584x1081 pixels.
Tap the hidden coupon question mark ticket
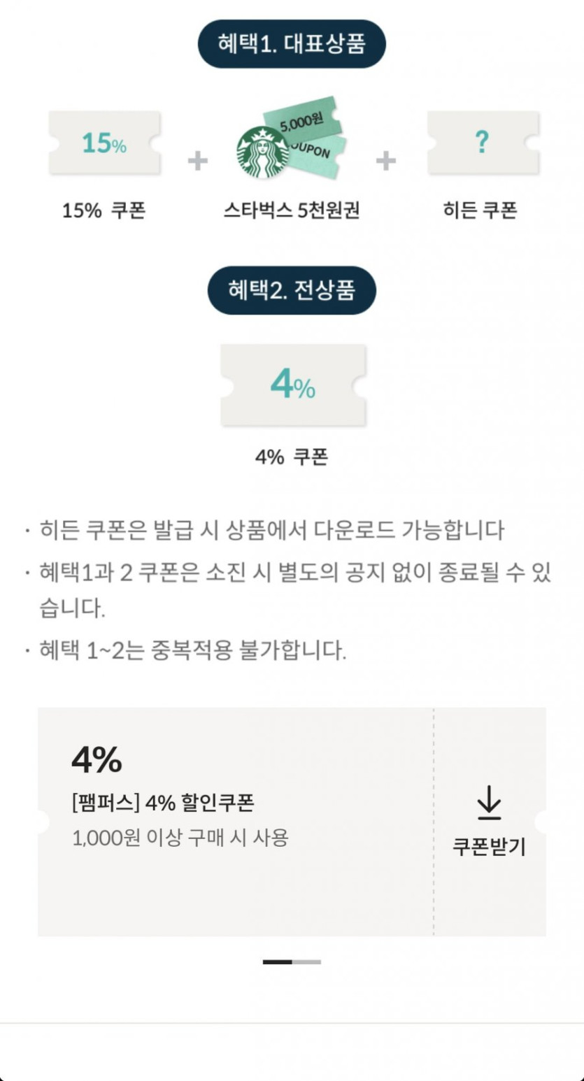[483, 143]
